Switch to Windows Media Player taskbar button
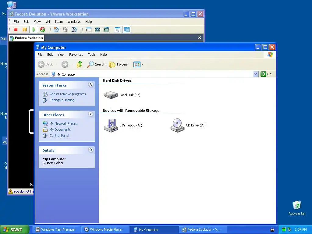The width and height of the screenshot is (312, 234). (x=105, y=229)
